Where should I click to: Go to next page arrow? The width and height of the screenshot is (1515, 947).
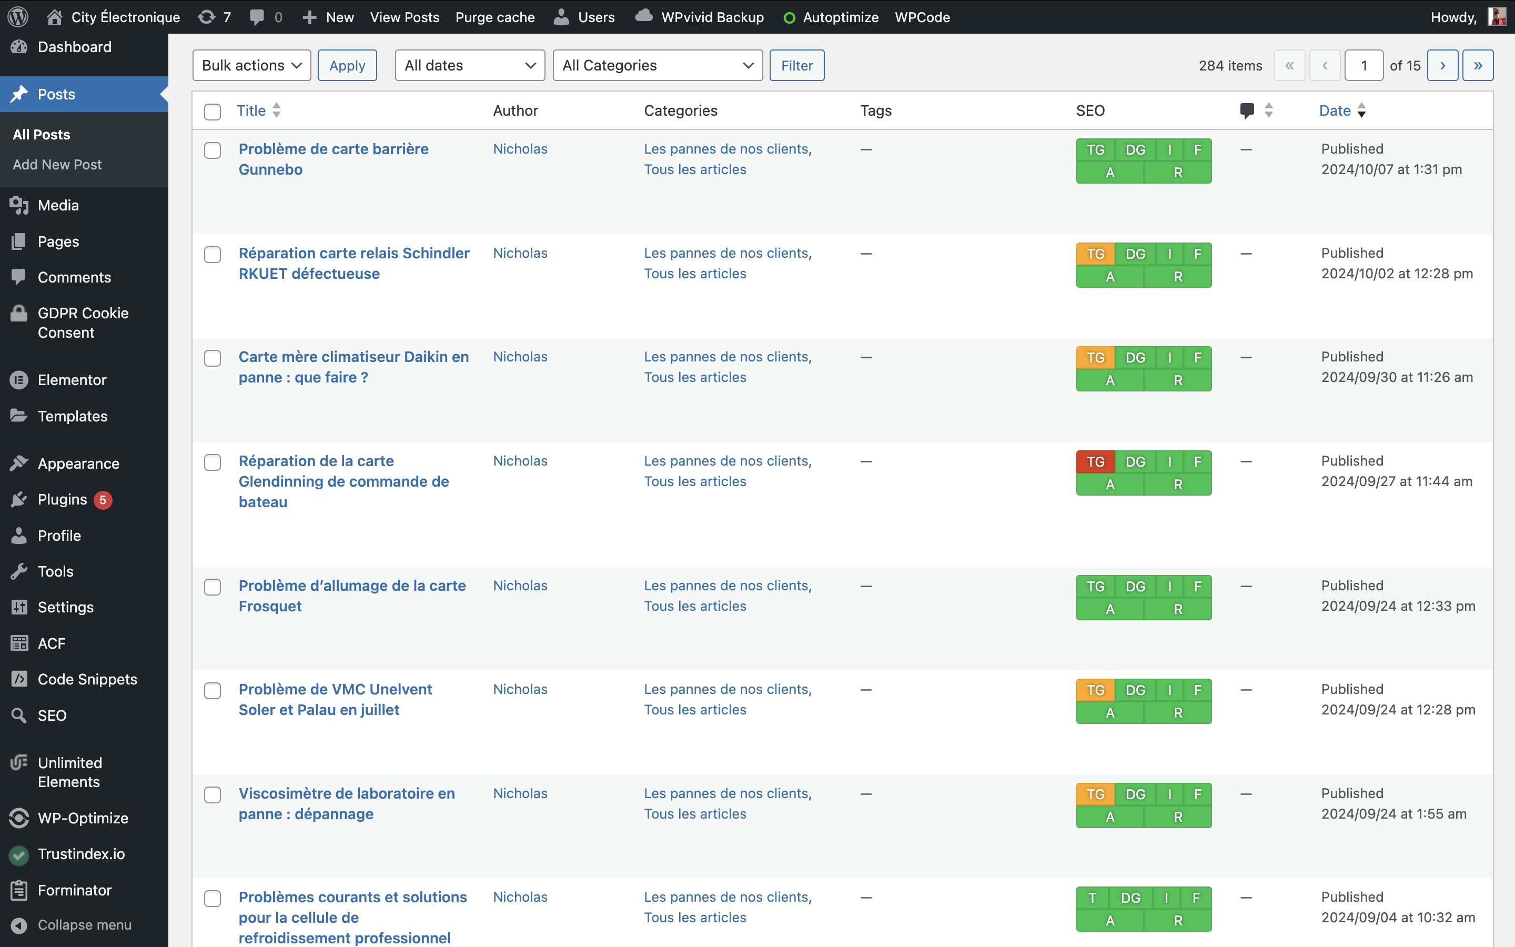1442,65
